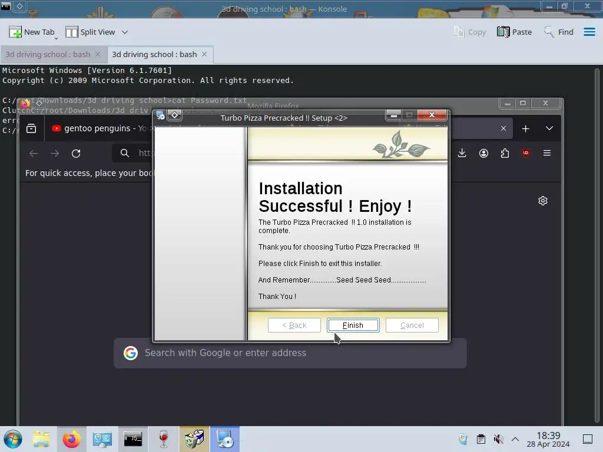The image size is (603, 452).
Task: Click the recycle bin installer taskbar icon
Action: 194,439
